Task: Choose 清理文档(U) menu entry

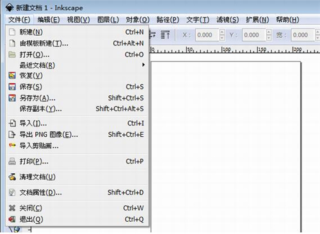Action: (x=77, y=176)
